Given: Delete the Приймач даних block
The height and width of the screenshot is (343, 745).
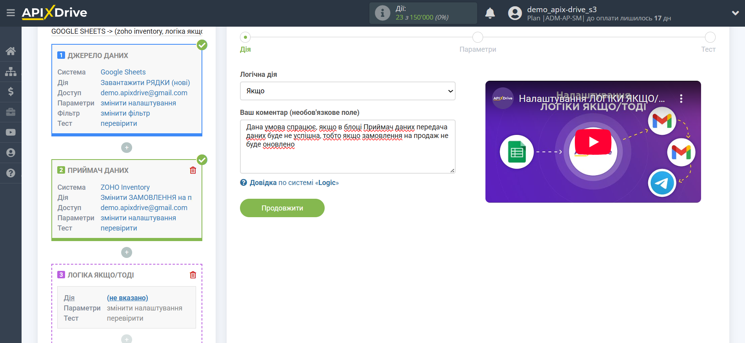Looking at the screenshot, I should (x=193, y=170).
